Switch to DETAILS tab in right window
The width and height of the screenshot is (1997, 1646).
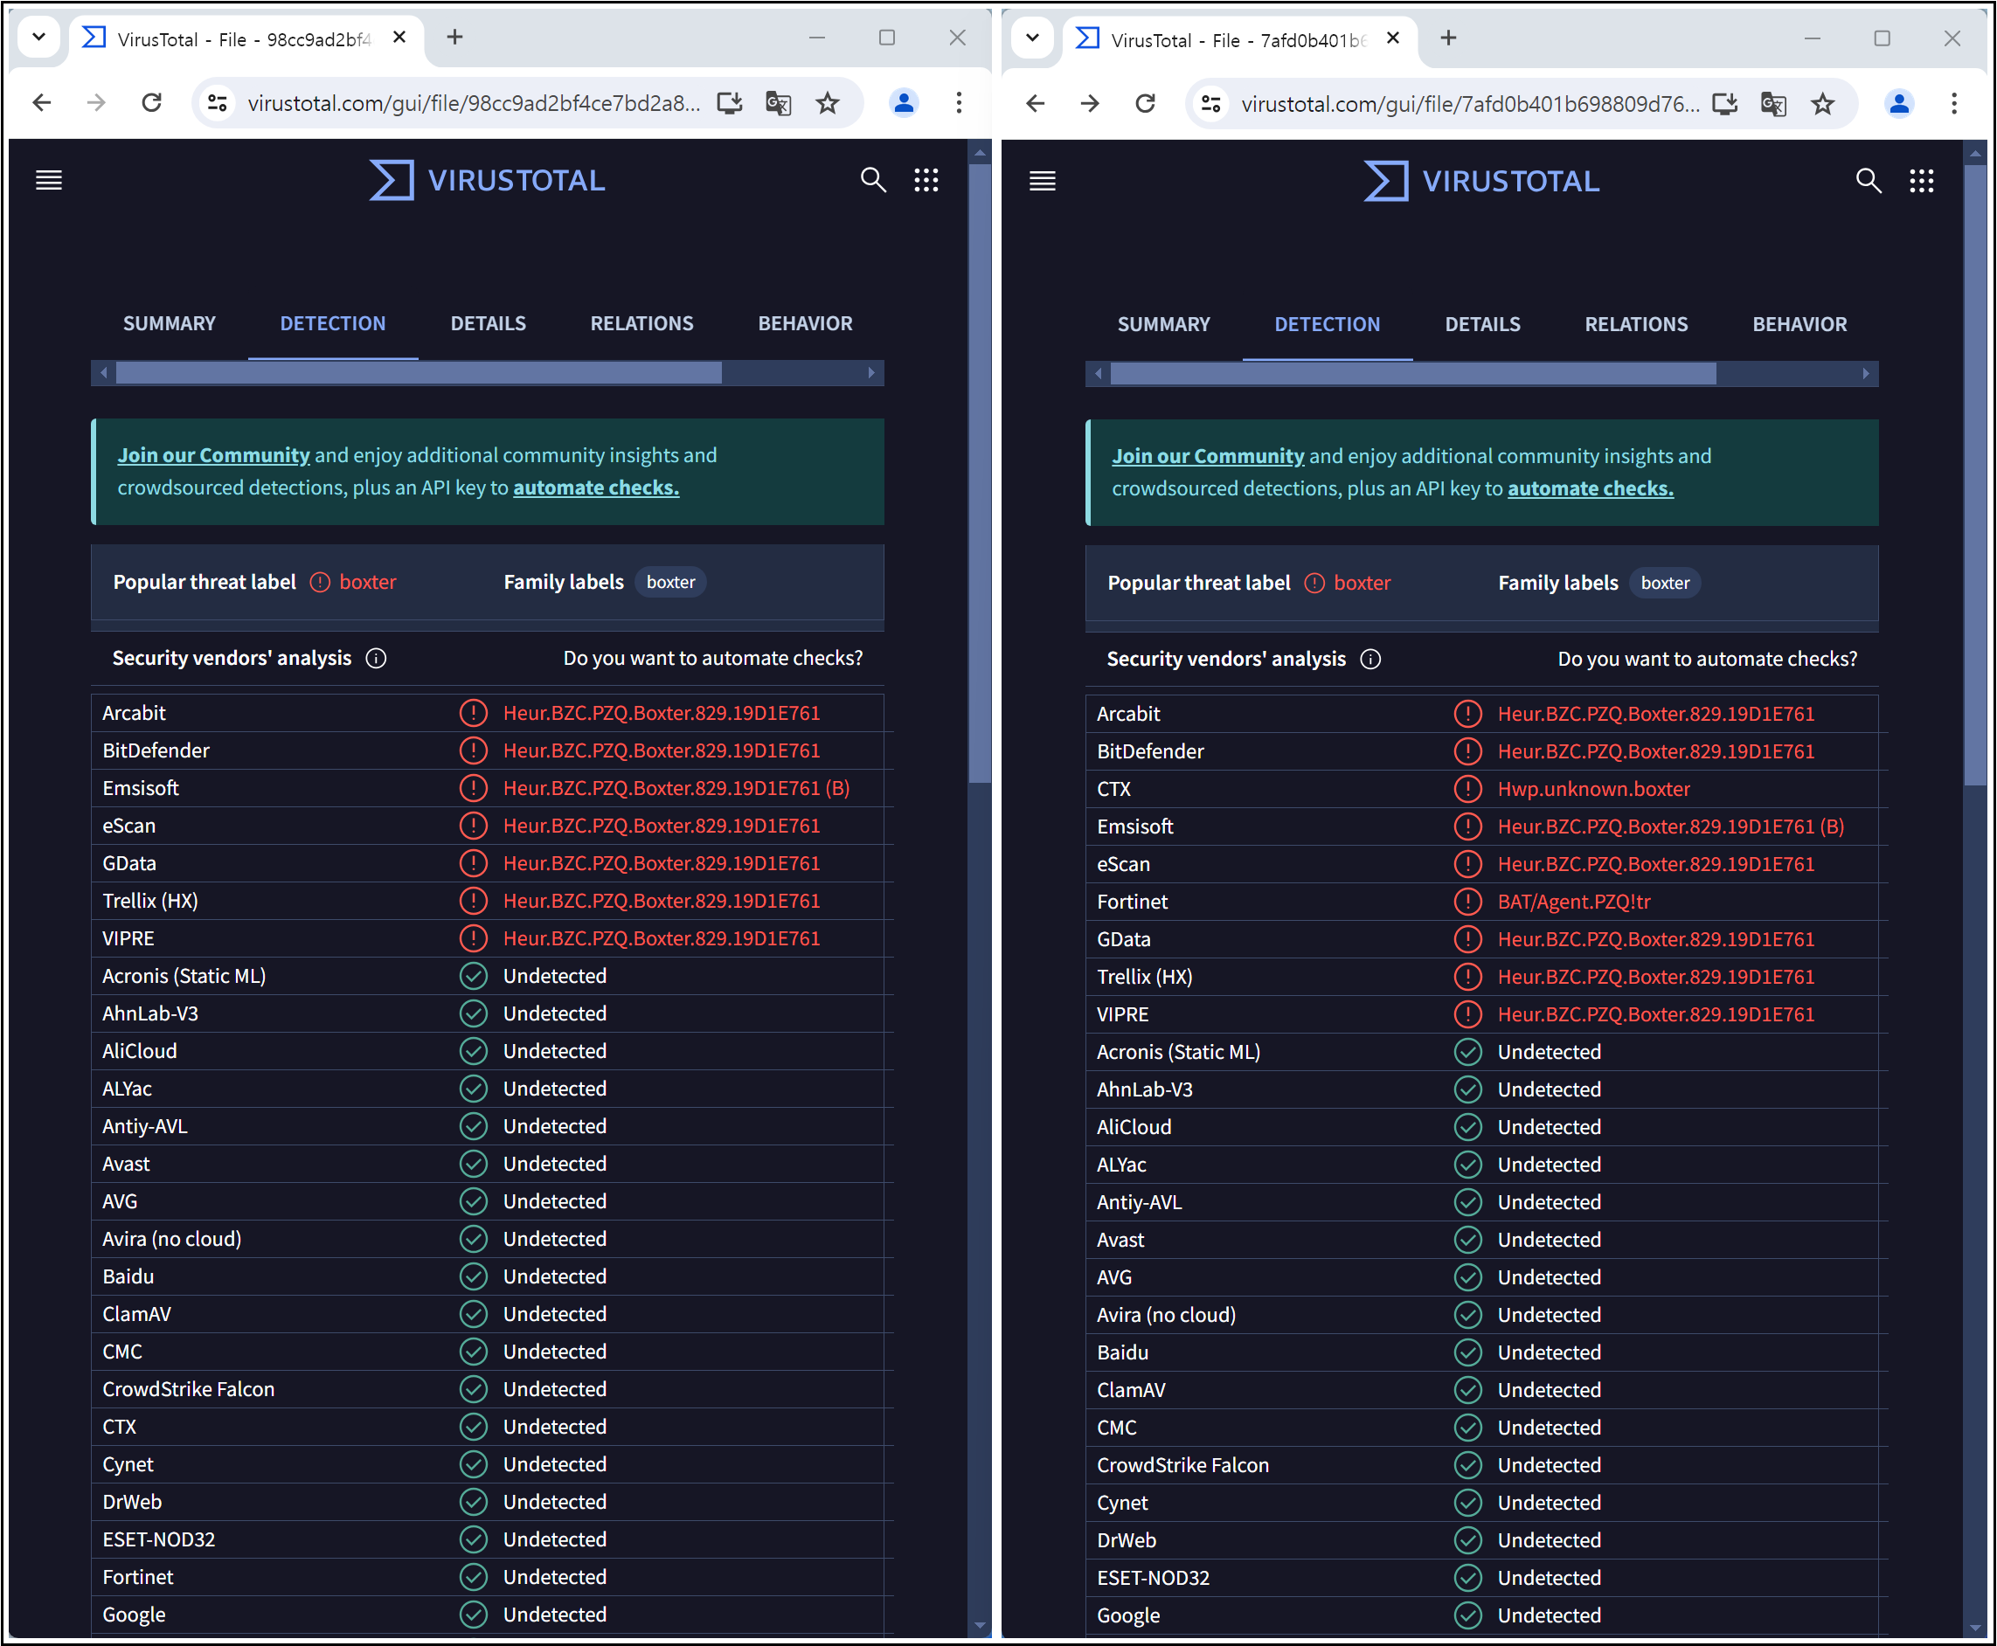[x=1482, y=324]
